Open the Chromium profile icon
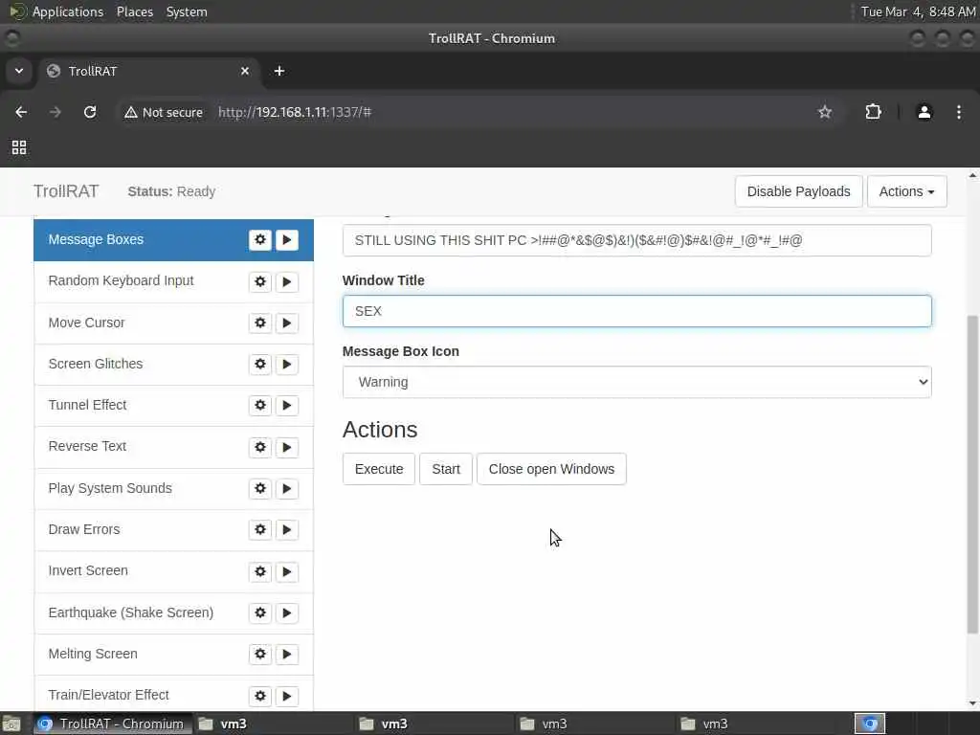Image resolution: width=980 pixels, height=735 pixels. pos(924,112)
